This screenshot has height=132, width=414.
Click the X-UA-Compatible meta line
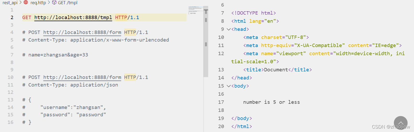(x=322, y=45)
